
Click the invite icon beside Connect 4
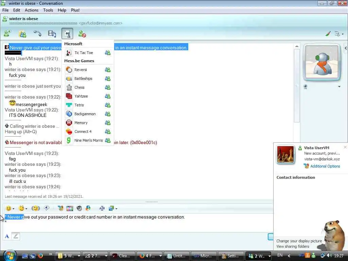pyautogui.click(x=108, y=132)
